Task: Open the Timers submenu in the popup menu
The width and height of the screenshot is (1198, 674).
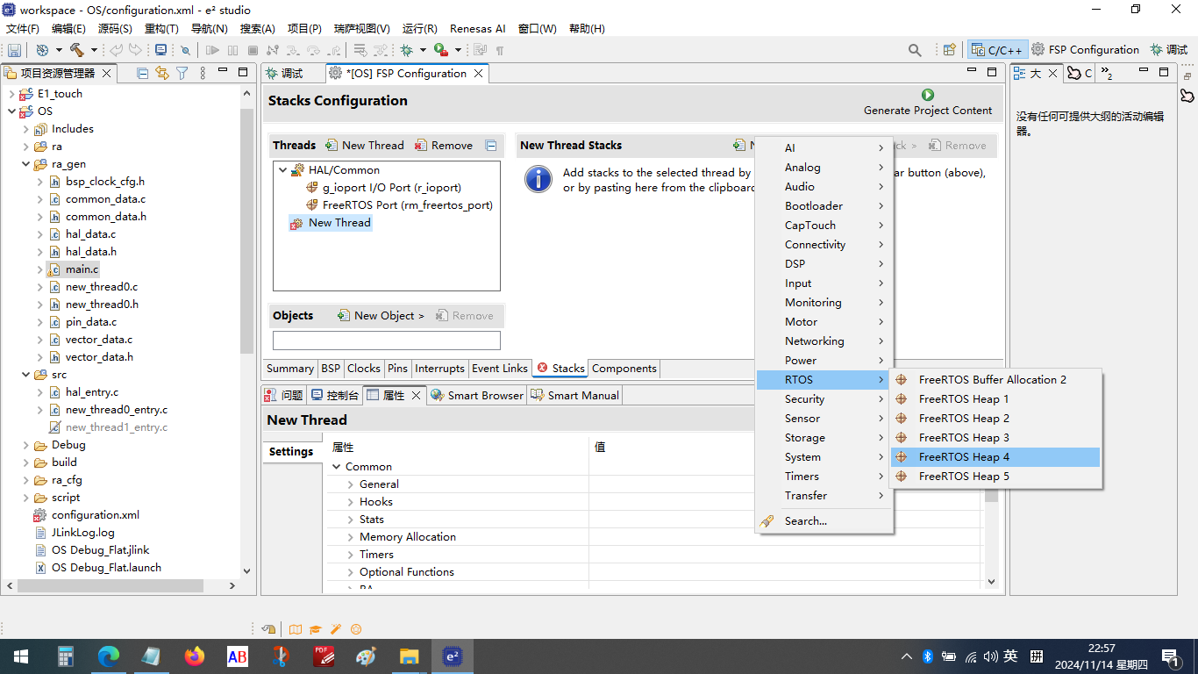Action: [x=824, y=477]
